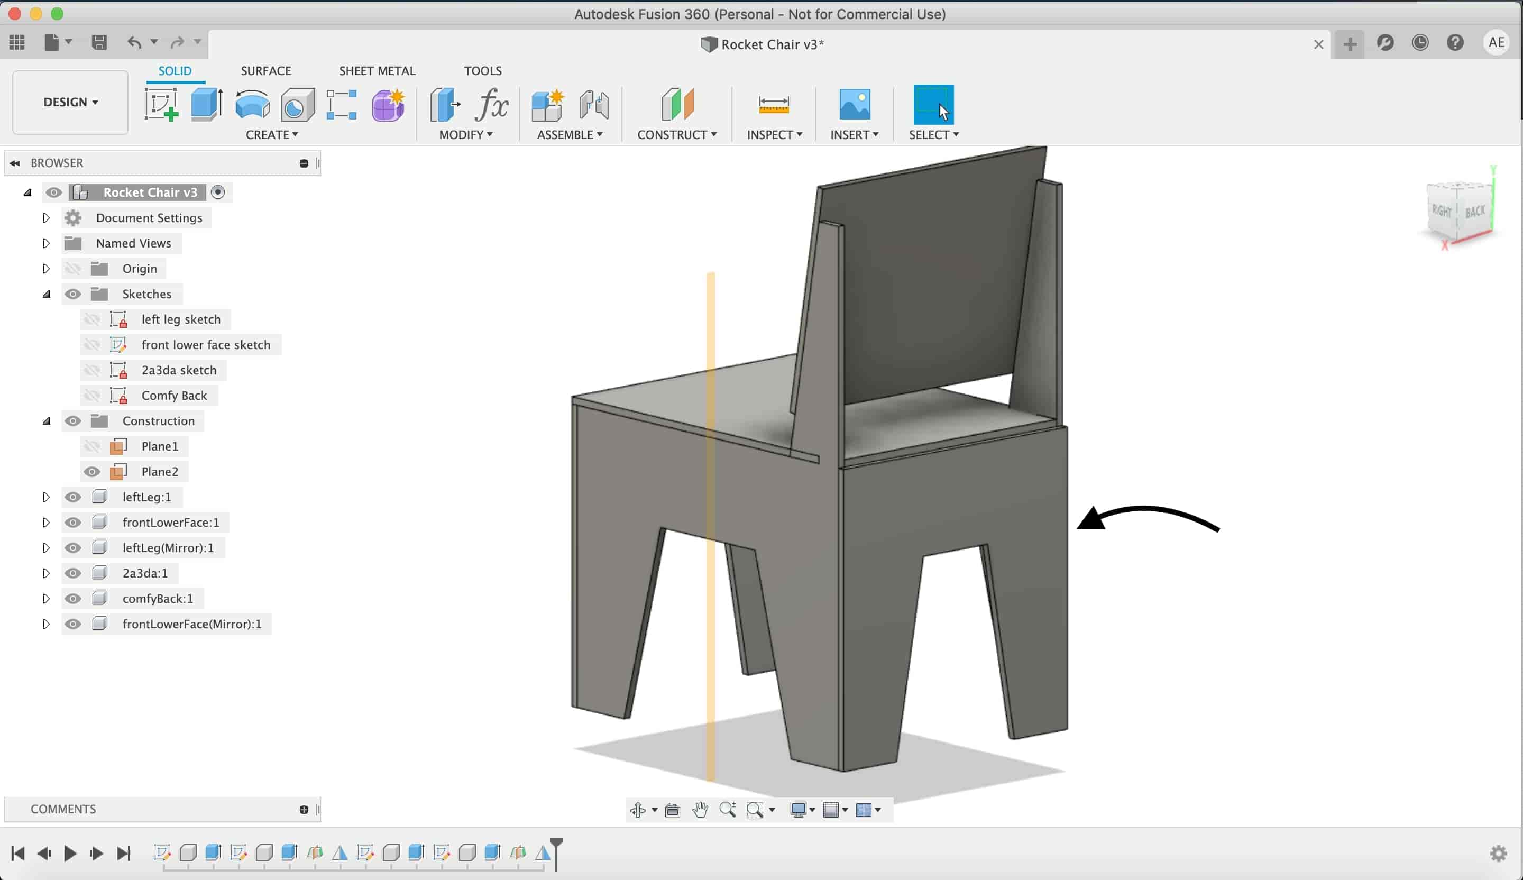
Task: Collapse the Sketches folder
Action: 47,295
